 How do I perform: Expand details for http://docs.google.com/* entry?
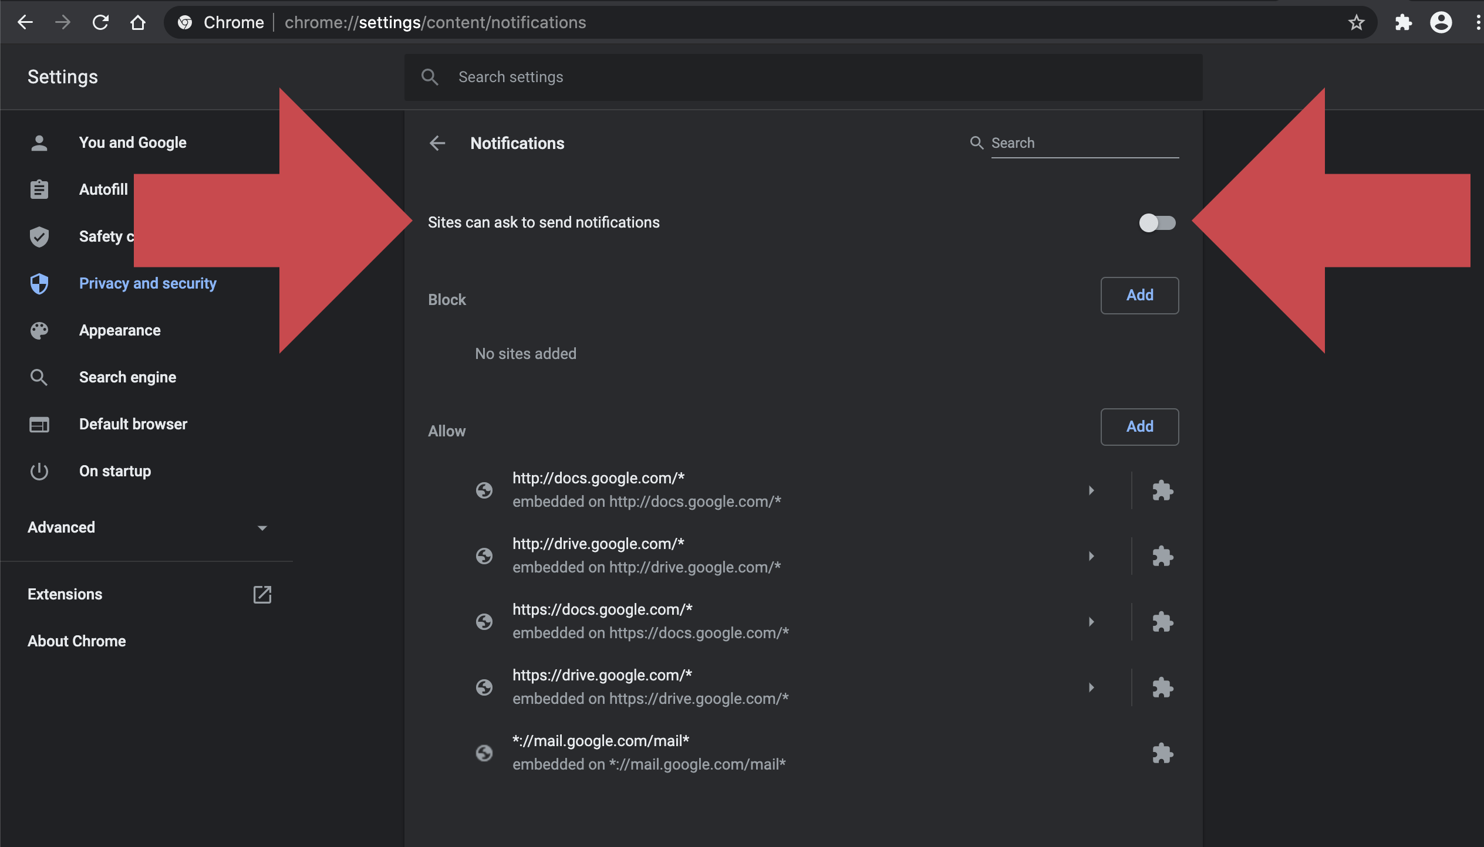(1091, 490)
